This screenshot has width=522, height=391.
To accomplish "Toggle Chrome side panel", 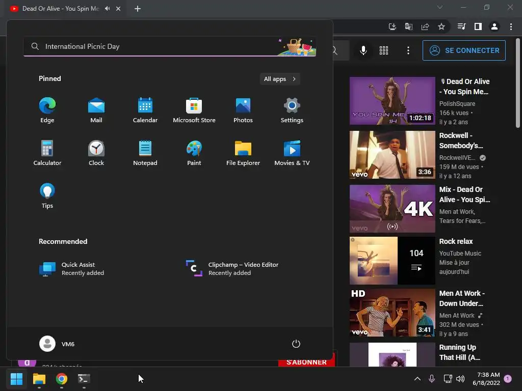I will pos(478,26).
